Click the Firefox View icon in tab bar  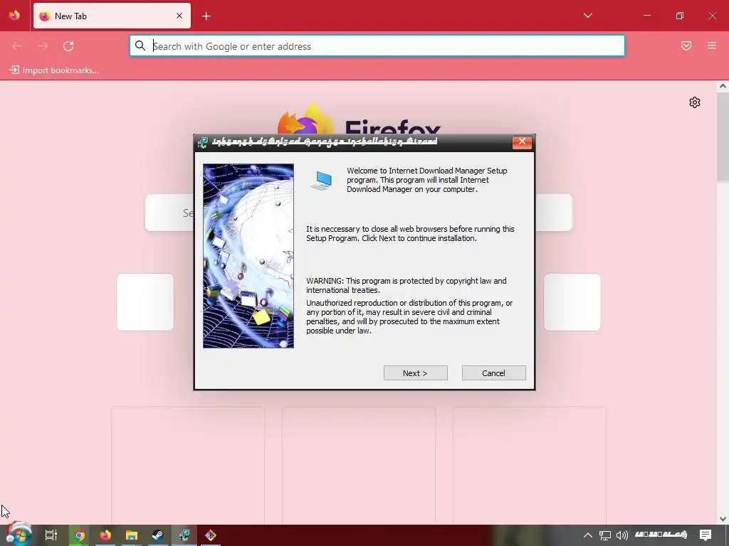click(14, 16)
